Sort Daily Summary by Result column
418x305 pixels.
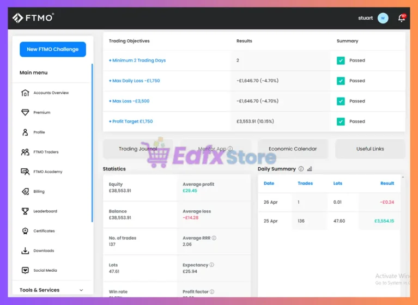387,183
